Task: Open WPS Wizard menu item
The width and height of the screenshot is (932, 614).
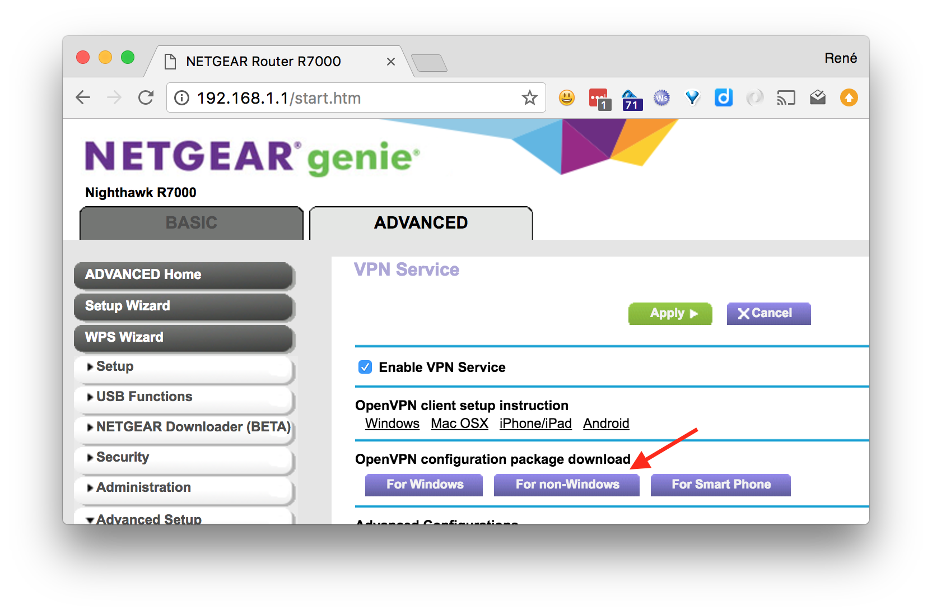Action: pos(184,337)
